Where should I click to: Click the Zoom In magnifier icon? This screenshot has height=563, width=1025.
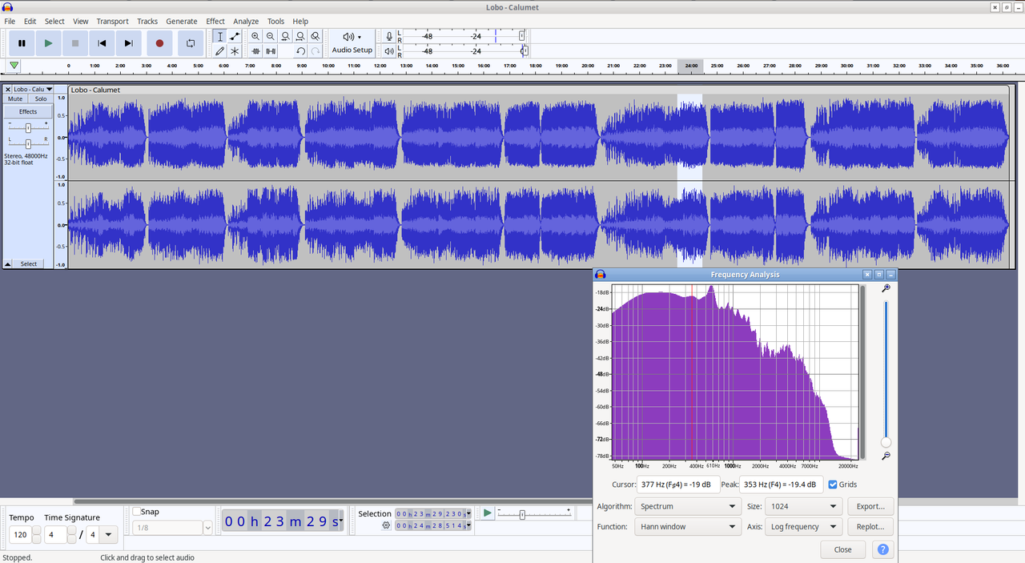coord(255,36)
